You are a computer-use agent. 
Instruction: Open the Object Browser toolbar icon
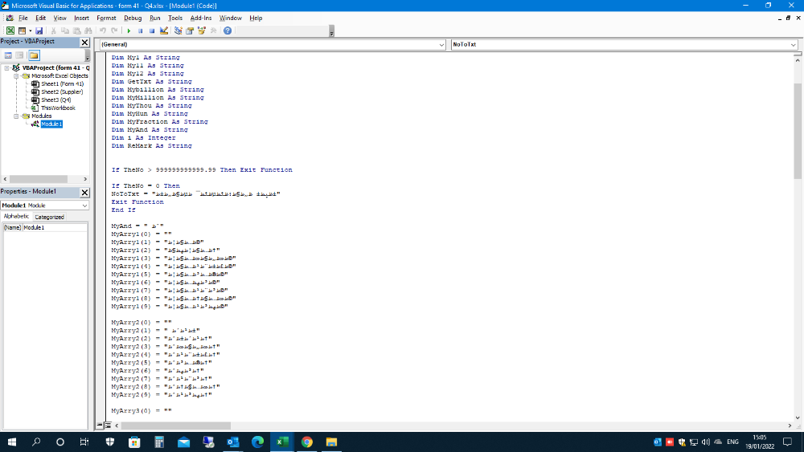pyautogui.click(x=201, y=31)
